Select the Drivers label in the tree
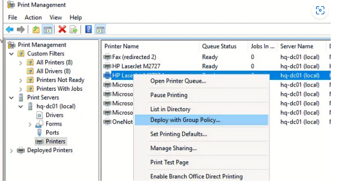Image resolution: width=340 pixels, height=187 pixels. pyautogui.click(x=55, y=115)
